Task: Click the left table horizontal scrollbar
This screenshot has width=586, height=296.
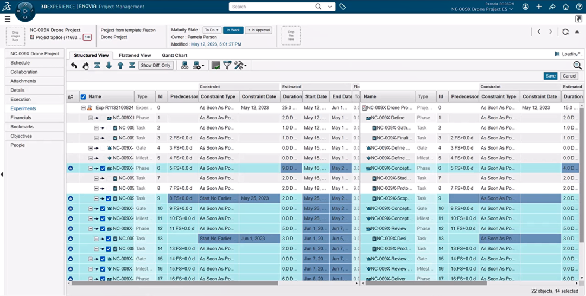Action: (x=175, y=284)
